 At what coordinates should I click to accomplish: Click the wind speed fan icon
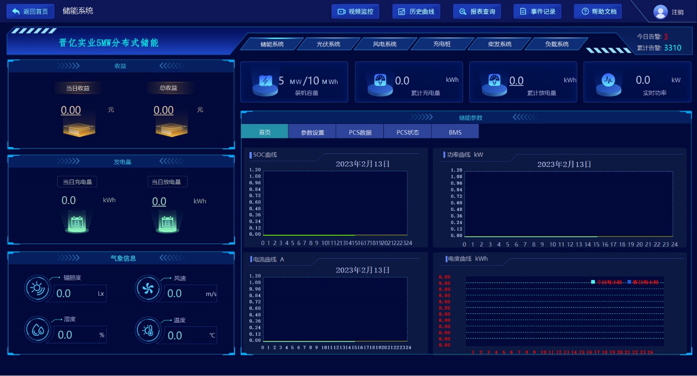pyautogui.click(x=148, y=288)
